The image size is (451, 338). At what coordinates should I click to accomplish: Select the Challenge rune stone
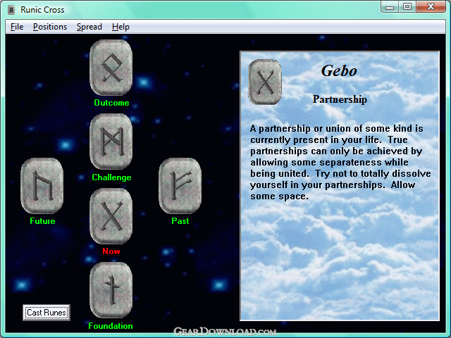[111, 142]
